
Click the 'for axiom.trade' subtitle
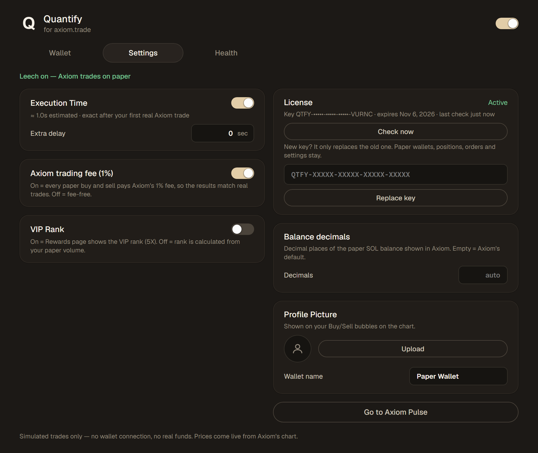pyautogui.click(x=67, y=30)
